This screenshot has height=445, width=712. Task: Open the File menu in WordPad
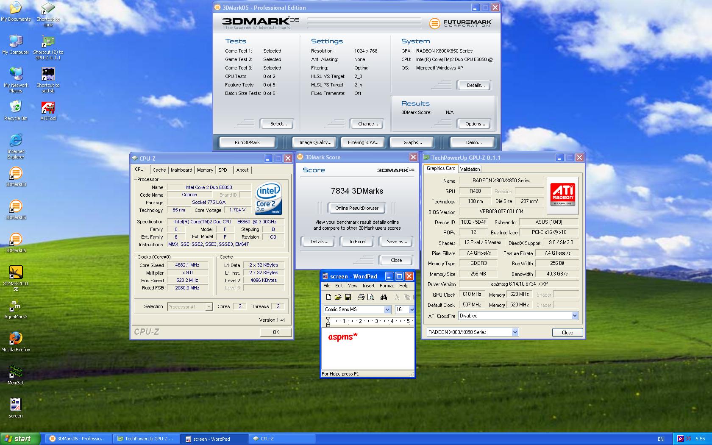(x=327, y=286)
